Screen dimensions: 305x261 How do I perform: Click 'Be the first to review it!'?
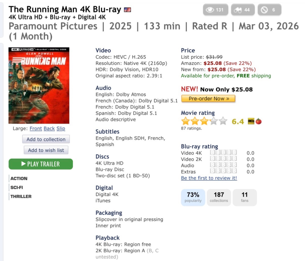pos(209,178)
